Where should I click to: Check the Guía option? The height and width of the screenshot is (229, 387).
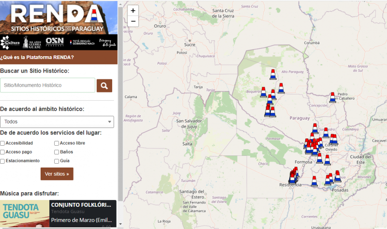pyautogui.click(x=57, y=161)
